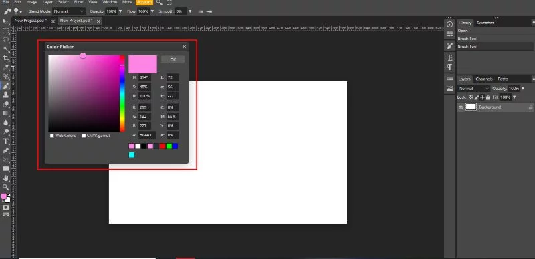The width and height of the screenshot is (535, 259).
Task: Close the first New Project.psd tab
Action: point(53,21)
